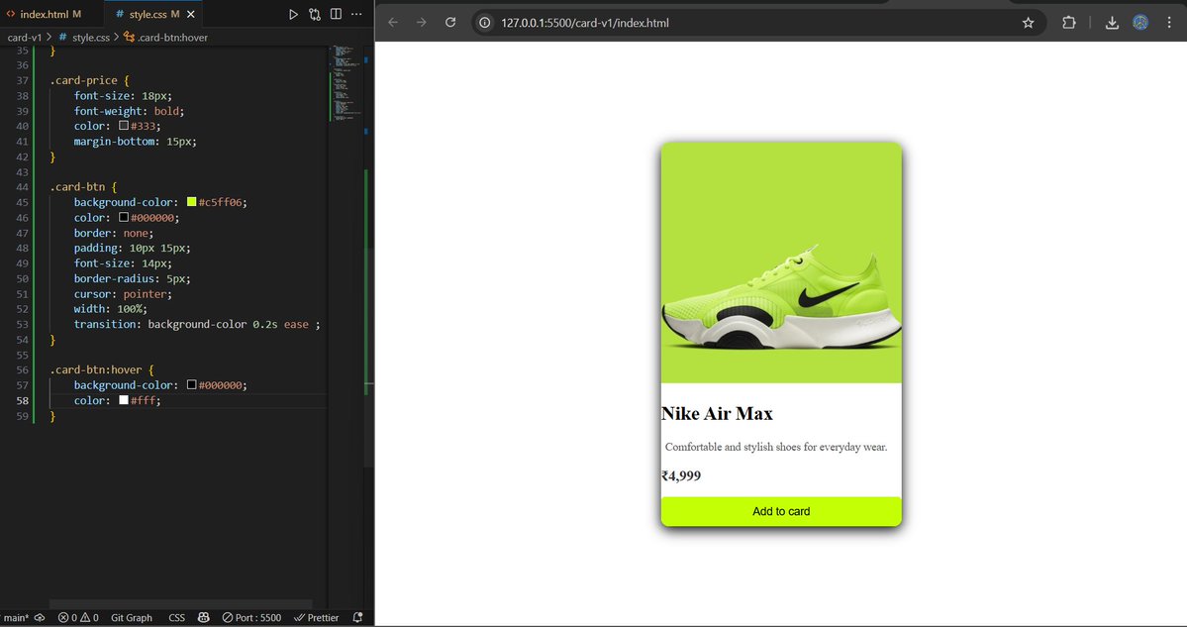Go back in the browser
This screenshot has width=1187, height=627.
tap(393, 23)
